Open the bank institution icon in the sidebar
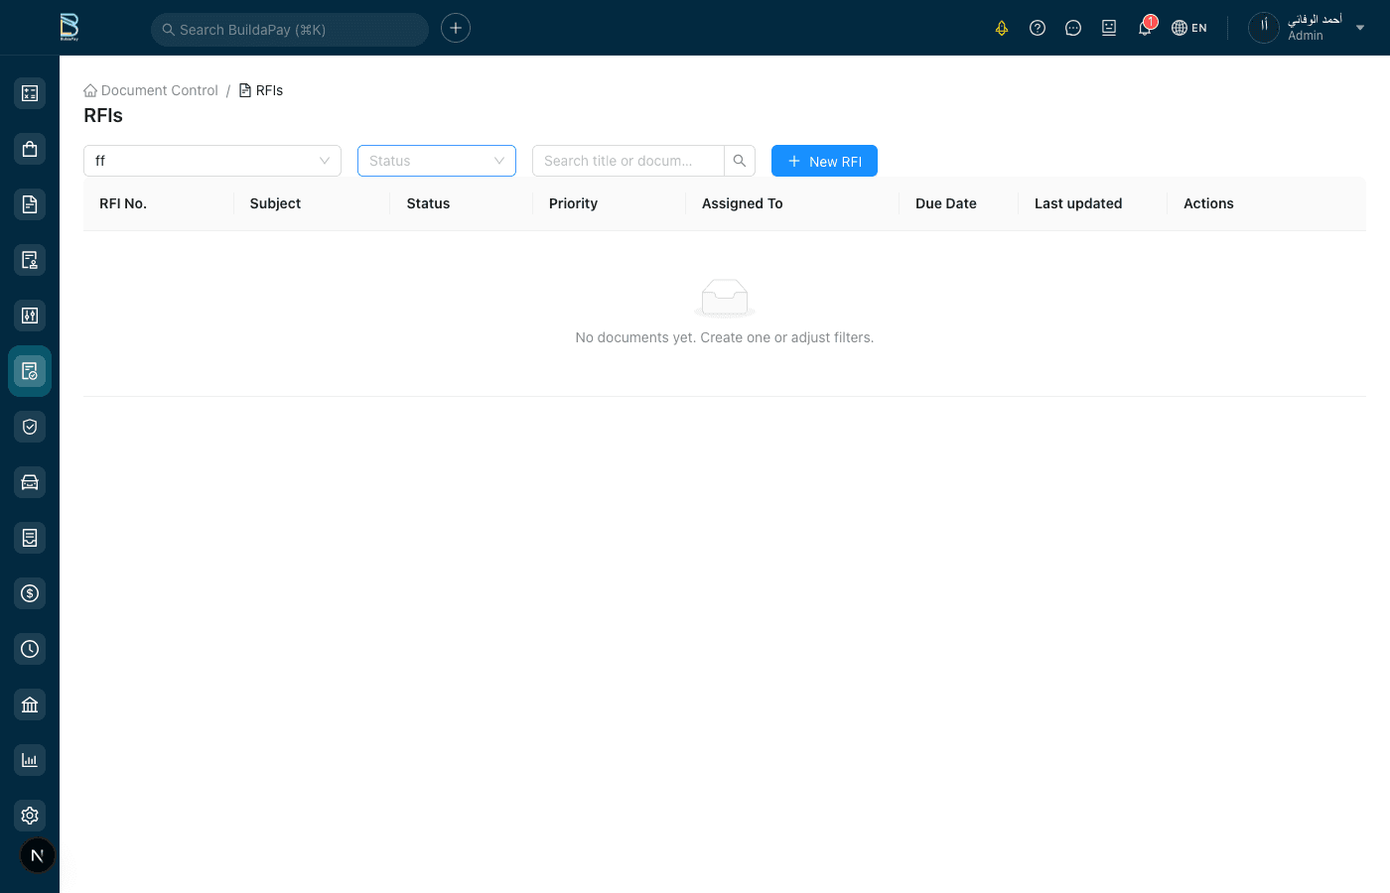1390x893 pixels. click(29, 703)
